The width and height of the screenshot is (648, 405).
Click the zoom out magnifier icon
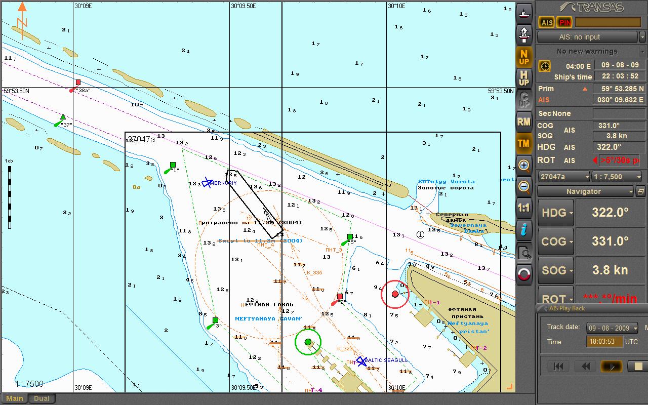524,187
